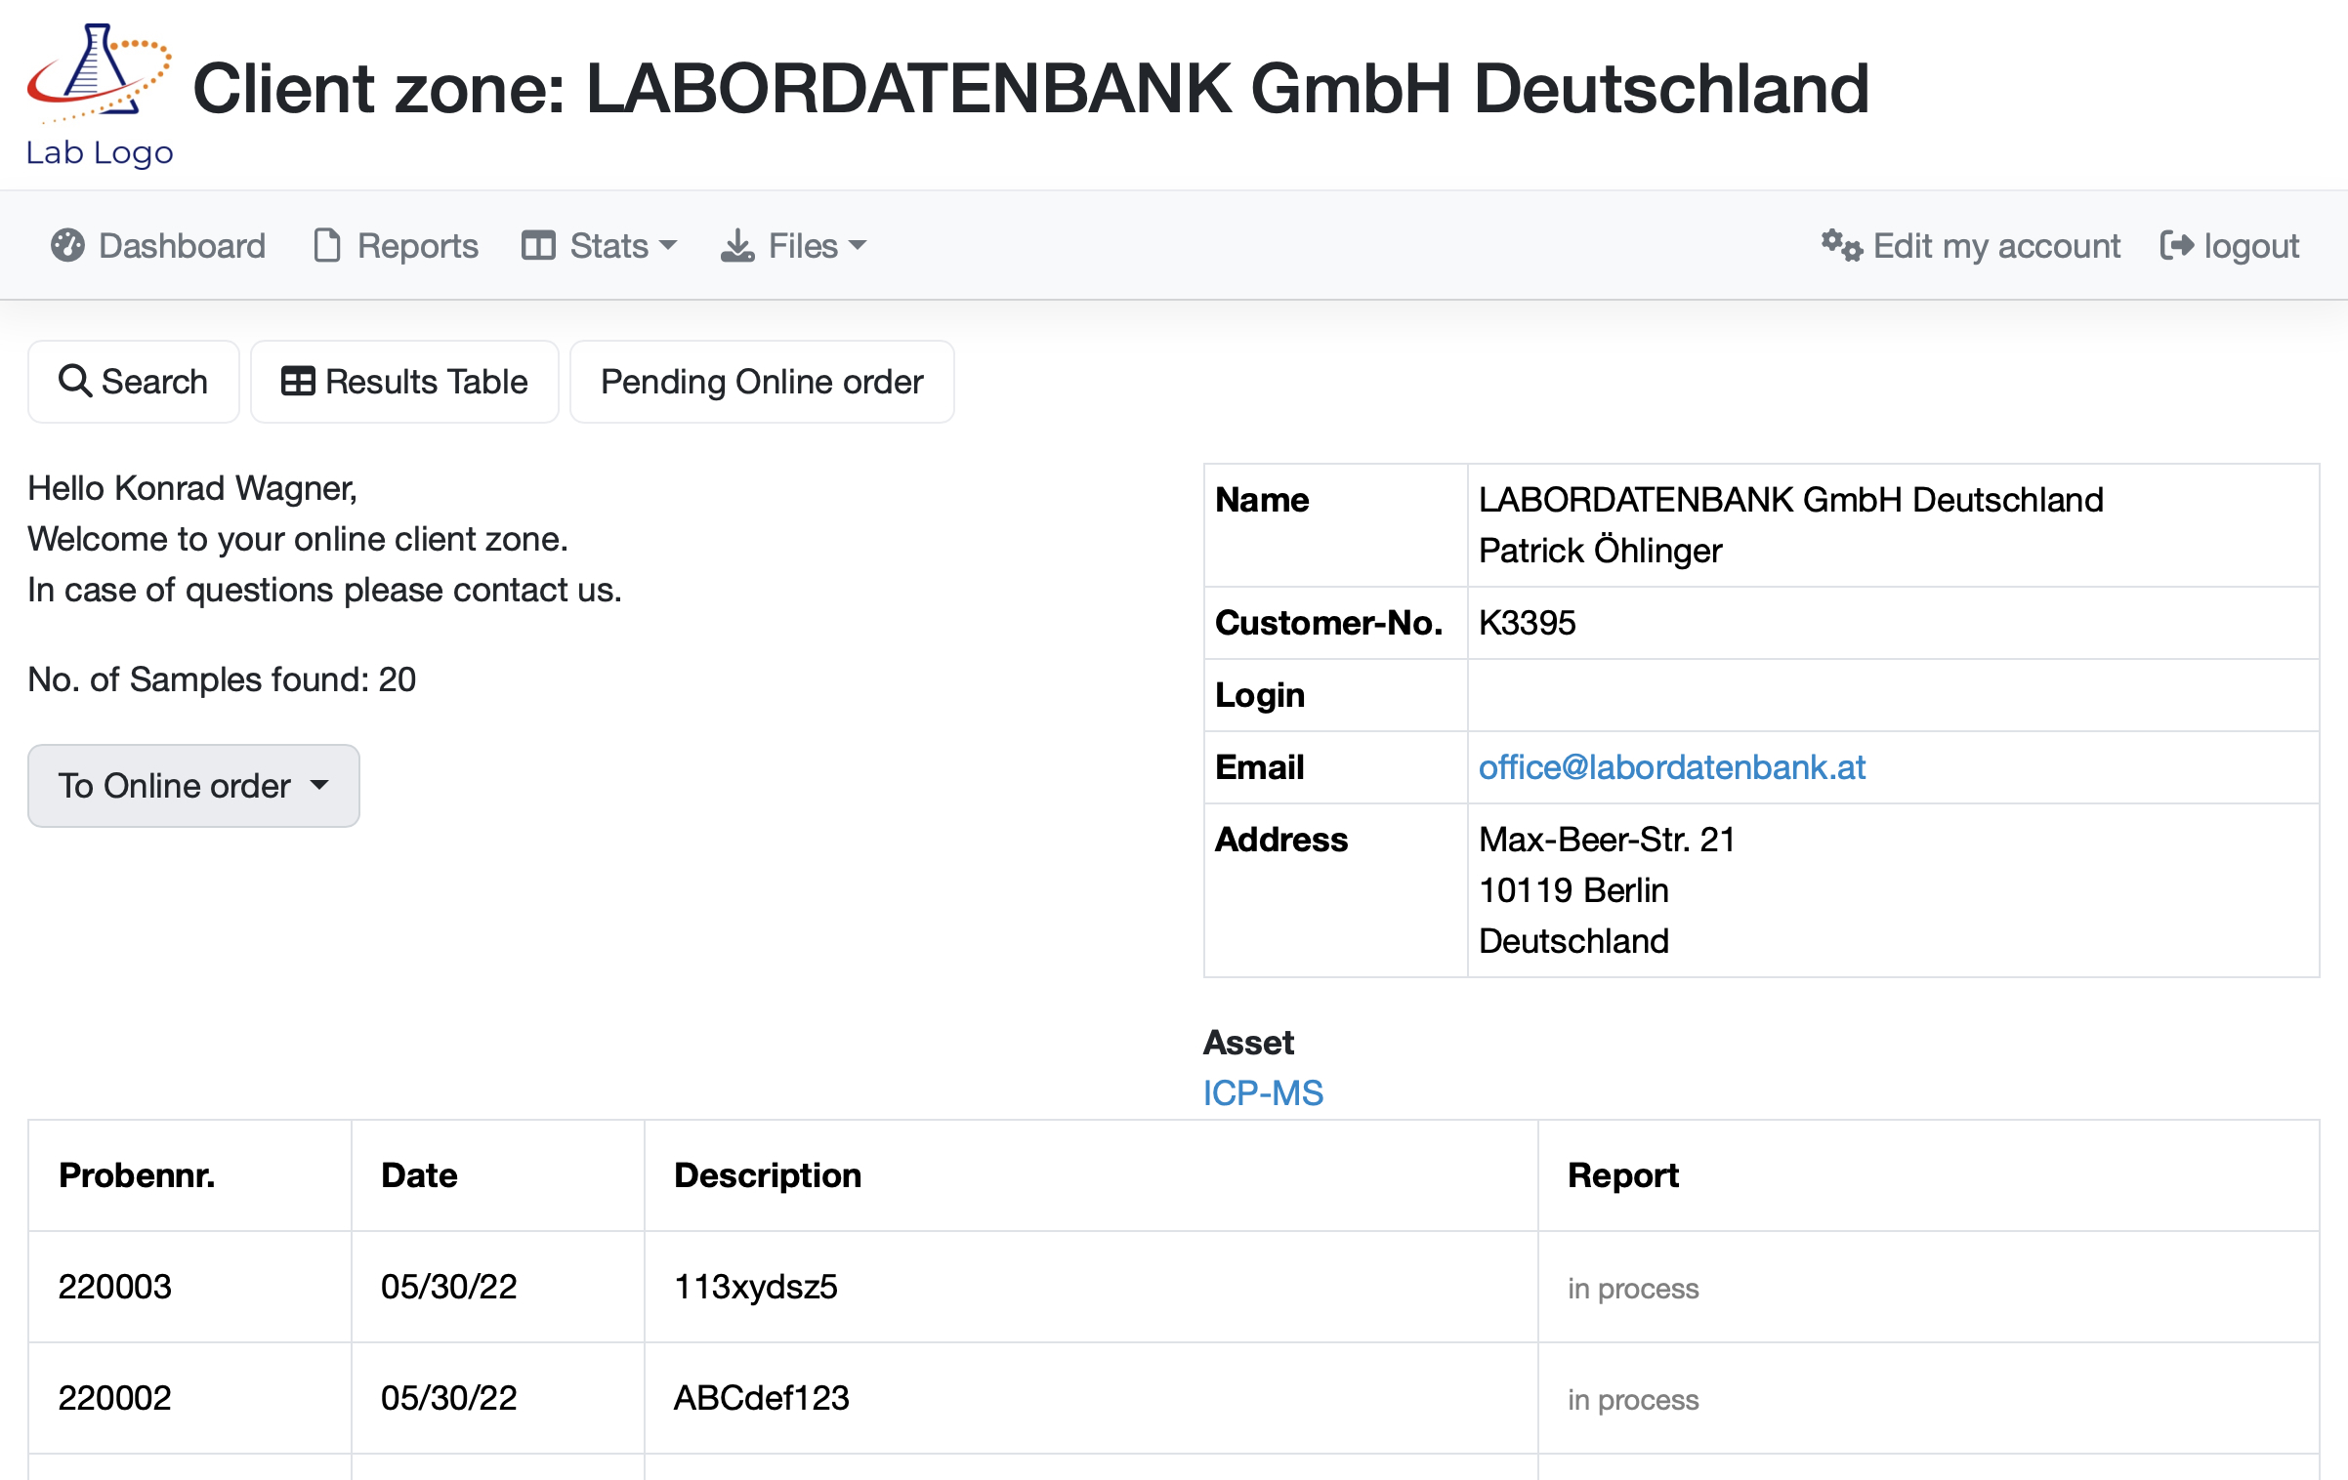Open the To Online order dropdown
2348x1480 pixels.
(193, 786)
